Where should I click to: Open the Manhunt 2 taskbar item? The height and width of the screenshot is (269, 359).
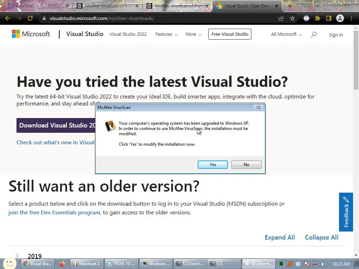[87, 264]
